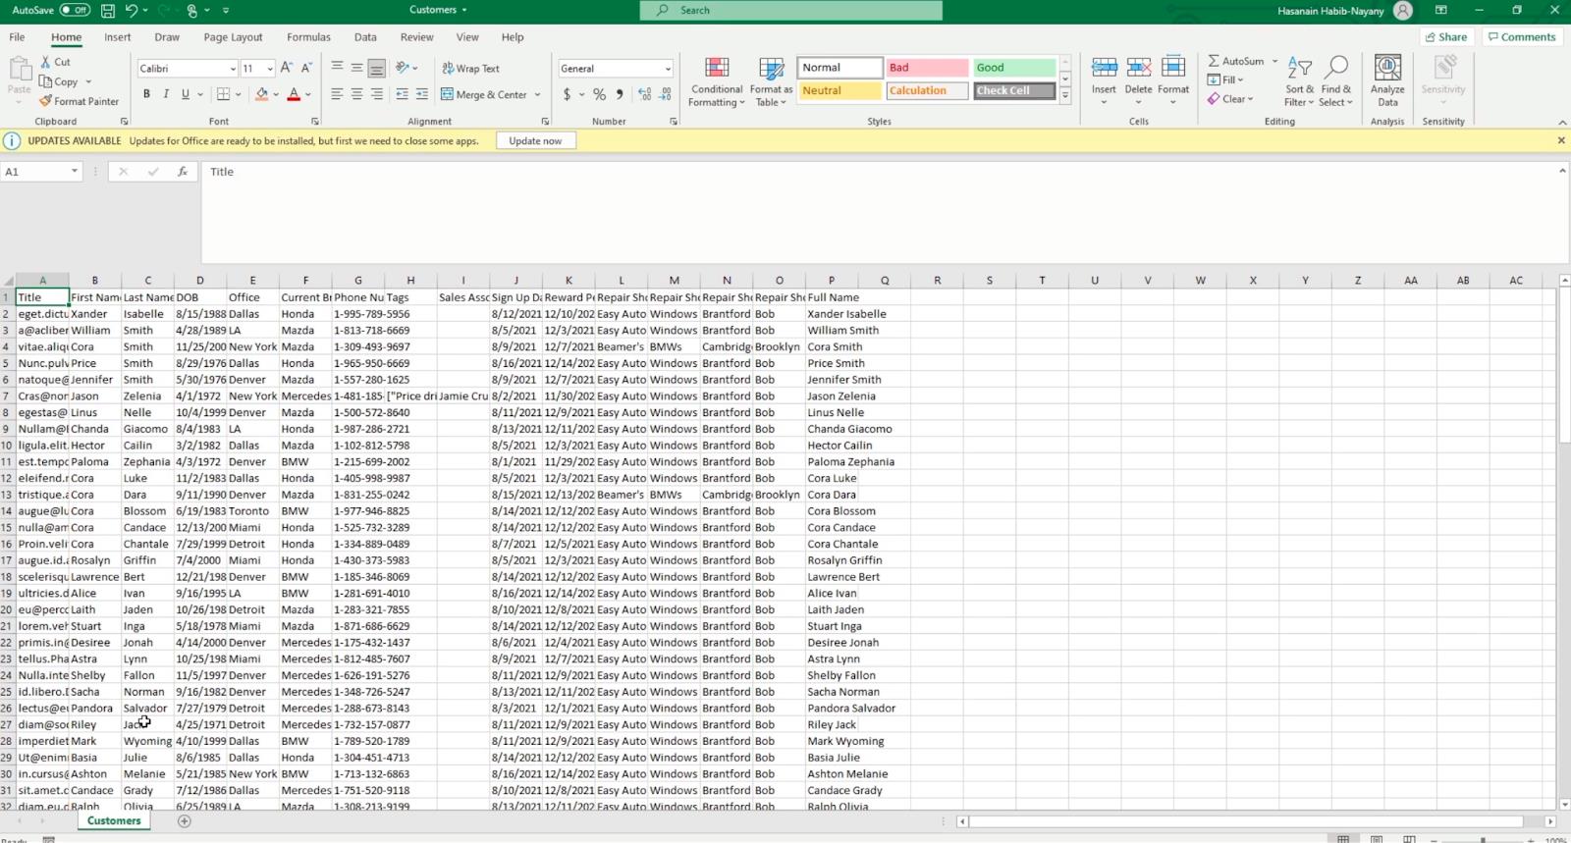The width and height of the screenshot is (1571, 843).
Task: Apply the Fill Color bucket
Action: pyautogui.click(x=261, y=94)
